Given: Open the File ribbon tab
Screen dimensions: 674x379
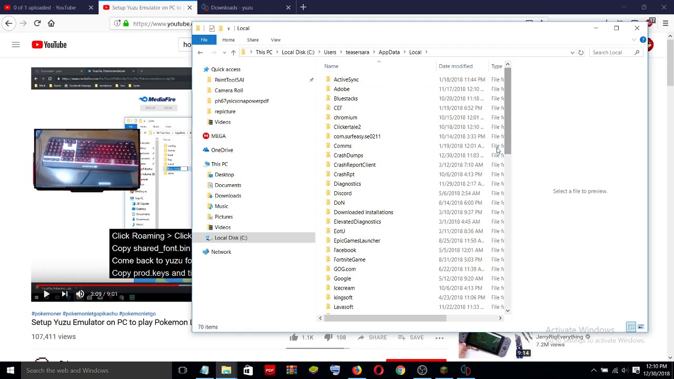Looking at the screenshot, I should point(204,39).
